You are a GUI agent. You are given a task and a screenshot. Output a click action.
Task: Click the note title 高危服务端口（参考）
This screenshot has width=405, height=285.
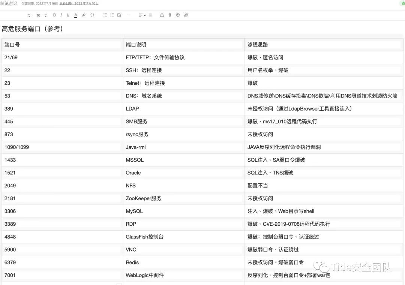click(33, 28)
